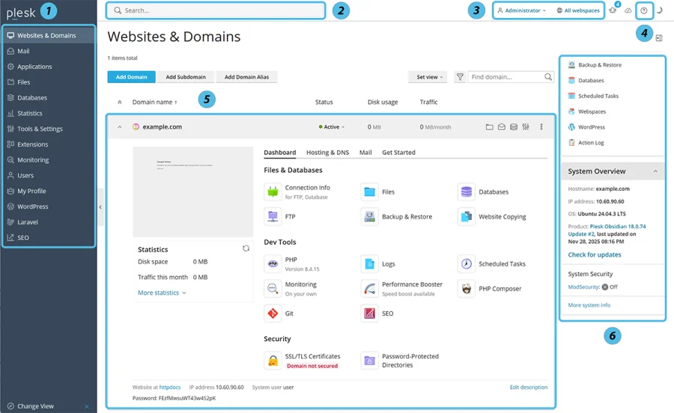Toggle dark mode moon icon
Viewport: 674px width, 413px height.
[x=660, y=10]
